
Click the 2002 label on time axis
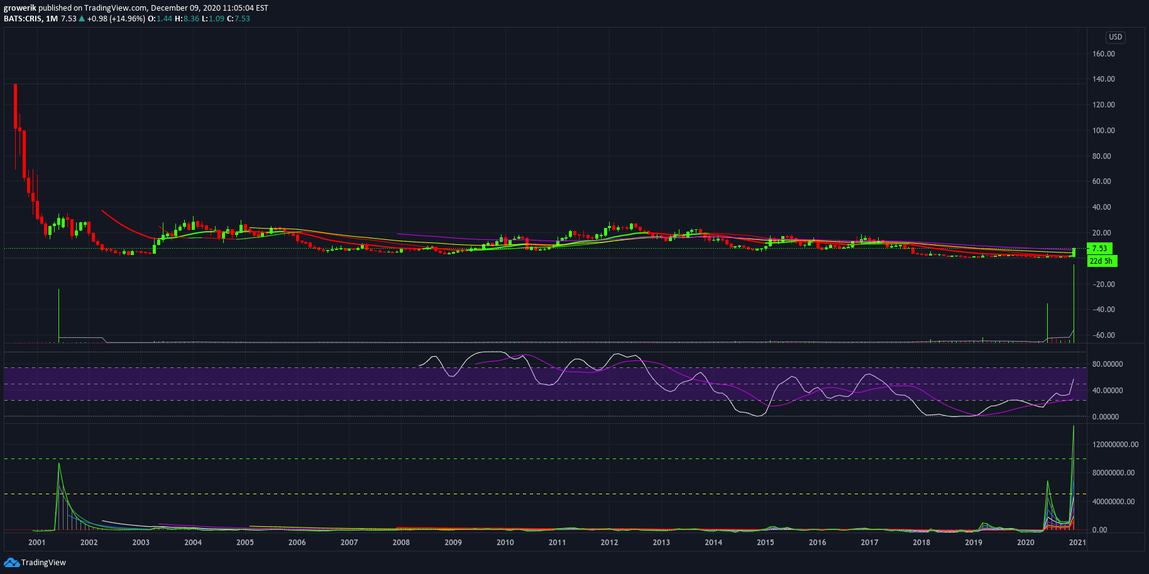tap(89, 543)
